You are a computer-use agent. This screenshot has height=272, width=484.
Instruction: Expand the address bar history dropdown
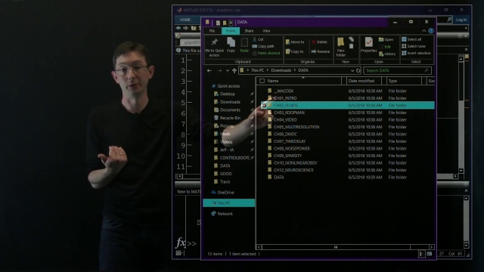coord(352,70)
